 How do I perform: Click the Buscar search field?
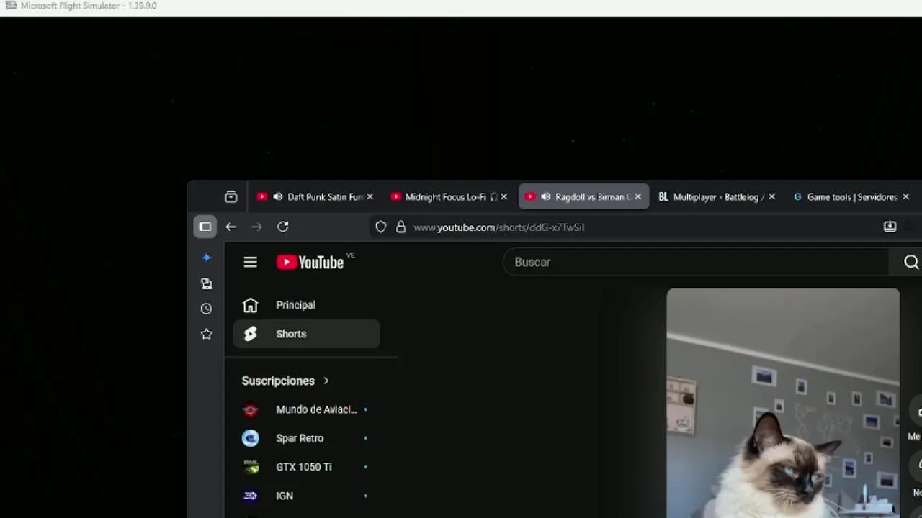pos(696,263)
